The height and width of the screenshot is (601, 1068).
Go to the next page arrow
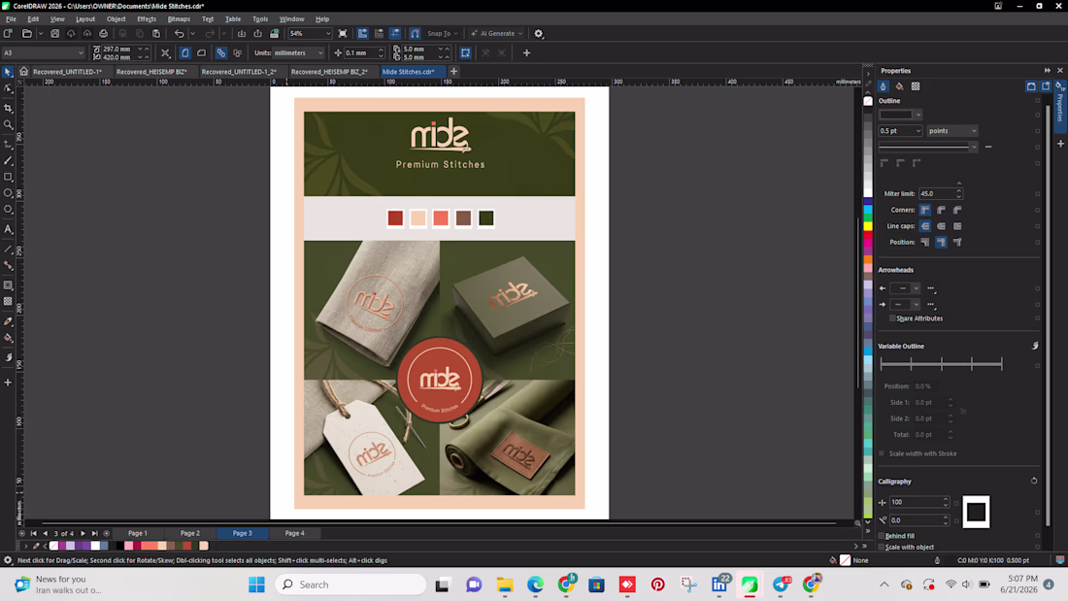83,534
